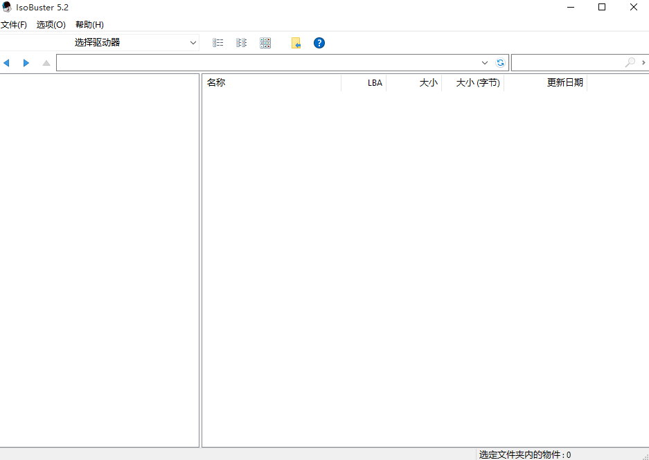
Task: Click the extract files folder icon
Action: [x=296, y=42]
